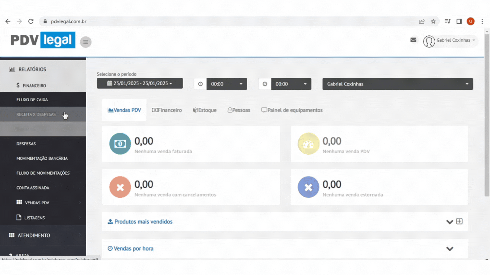The height and width of the screenshot is (275, 490).
Task: Open Movimentação Bancária in sidebar
Action: 42,158
